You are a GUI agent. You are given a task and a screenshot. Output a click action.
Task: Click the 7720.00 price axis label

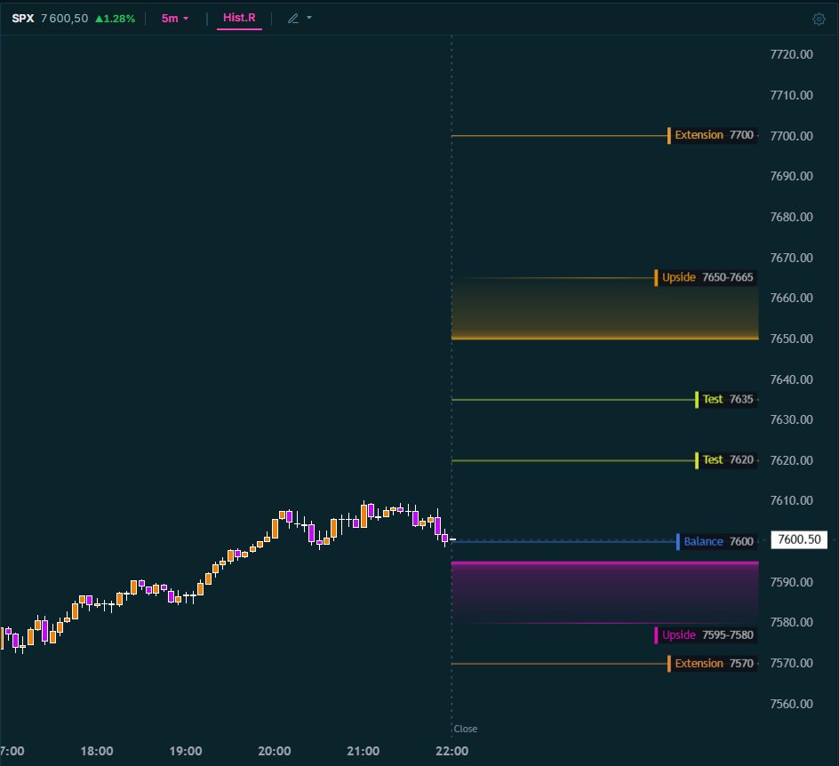click(791, 54)
